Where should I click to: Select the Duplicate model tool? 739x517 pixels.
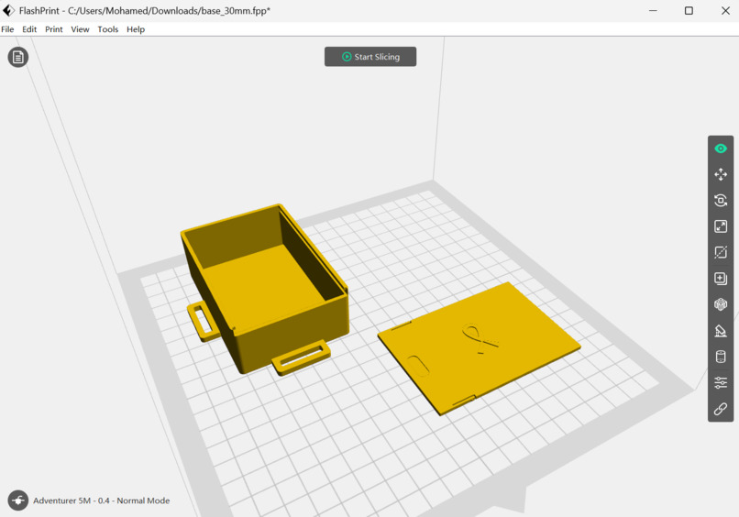pos(720,279)
